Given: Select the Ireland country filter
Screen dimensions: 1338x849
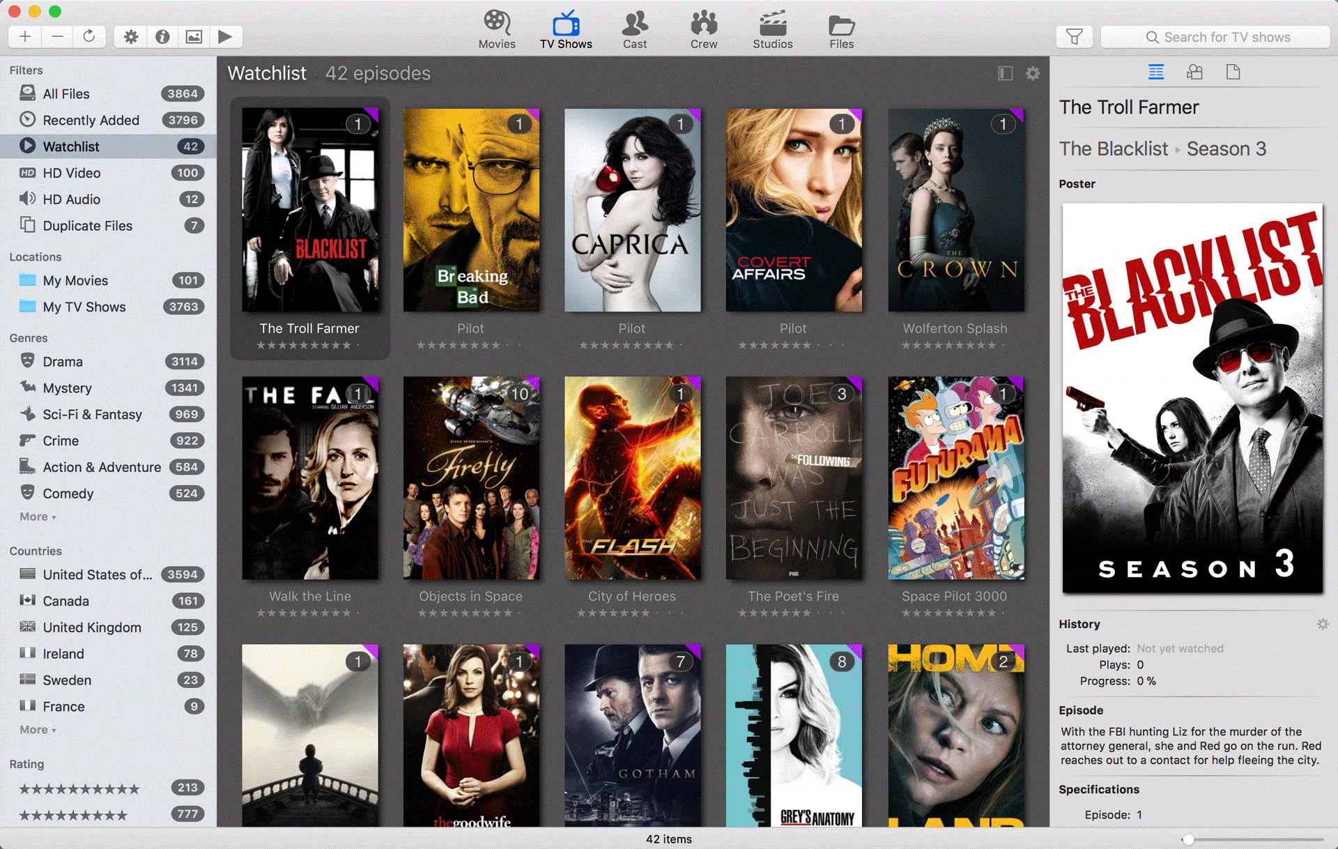Looking at the screenshot, I should (108, 654).
